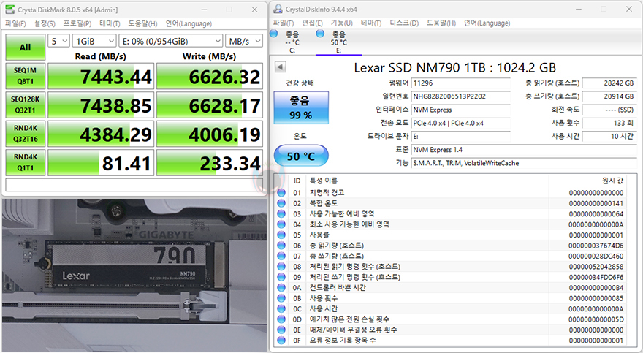
Task: Open CrystalDiskMark 언어(Language) menu
Action: 189,24
